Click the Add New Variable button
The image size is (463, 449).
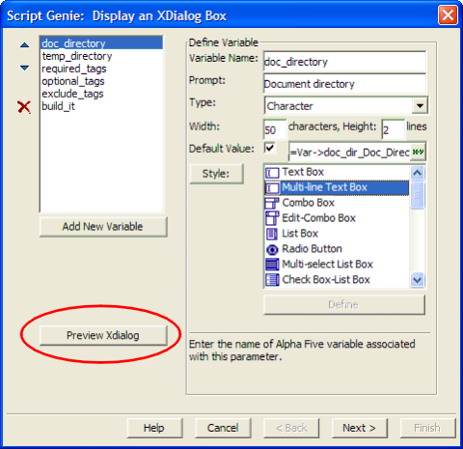pyautogui.click(x=103, y=227)
